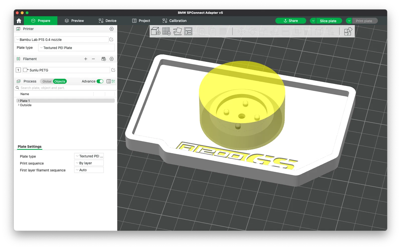Open the Print plate options arrow

tap(349, 21)
